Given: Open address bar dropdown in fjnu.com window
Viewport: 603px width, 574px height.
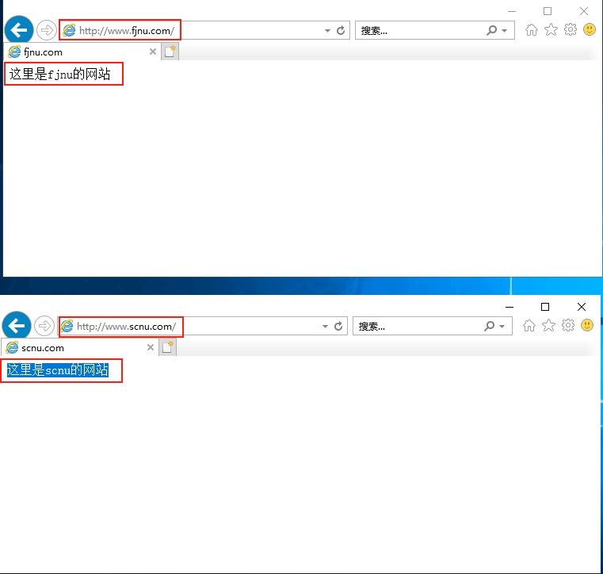Looking at the screenshot, I should click(327, 30).
